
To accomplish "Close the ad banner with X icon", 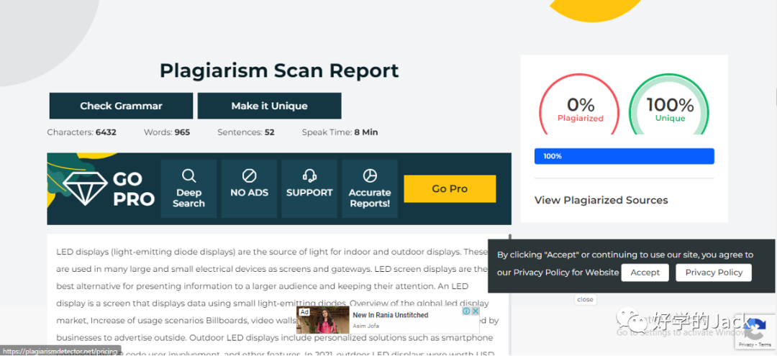I will tap(476, 311).
